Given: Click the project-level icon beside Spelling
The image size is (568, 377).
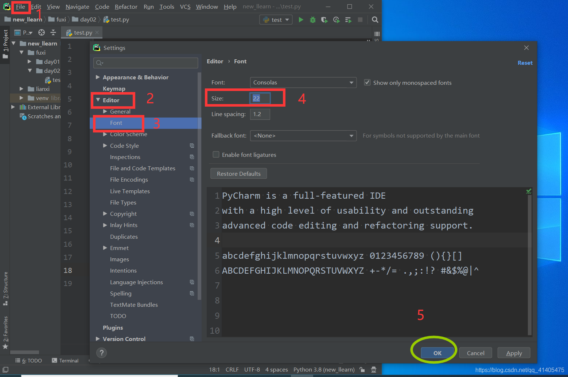Looking at the screenshot, I should (x=192, y=293).
